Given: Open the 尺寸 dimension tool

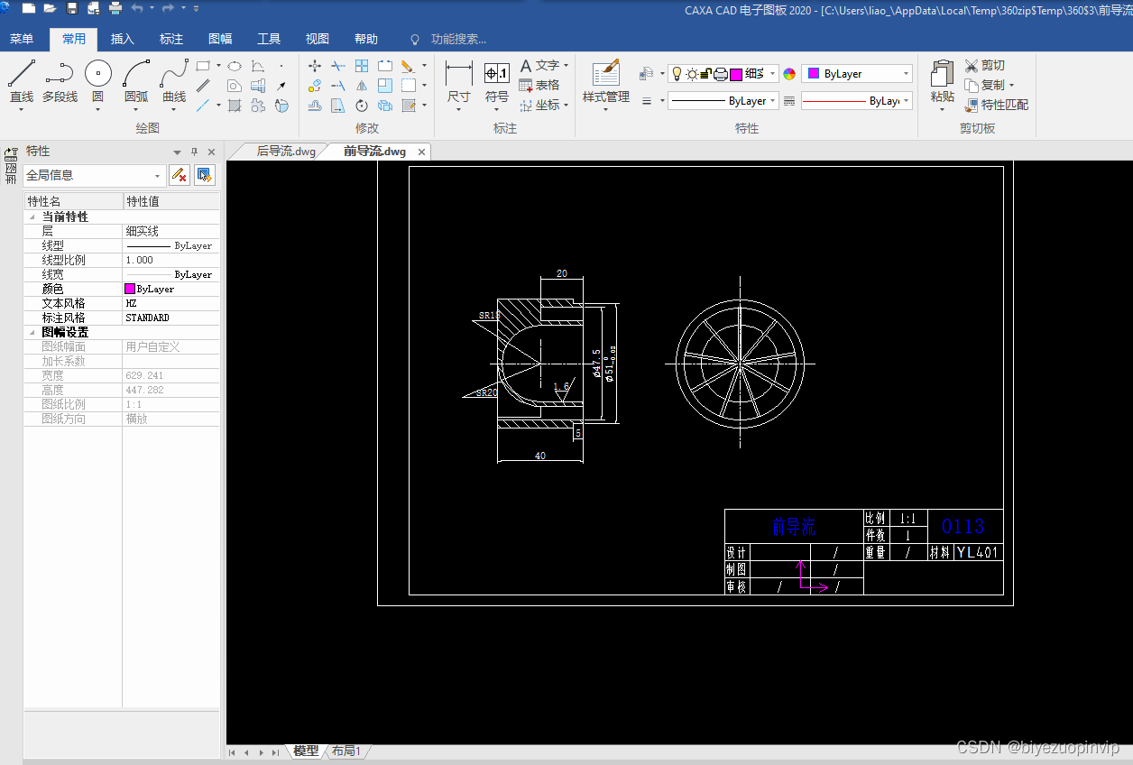Looking at the screenshot, I should [459, 84].
